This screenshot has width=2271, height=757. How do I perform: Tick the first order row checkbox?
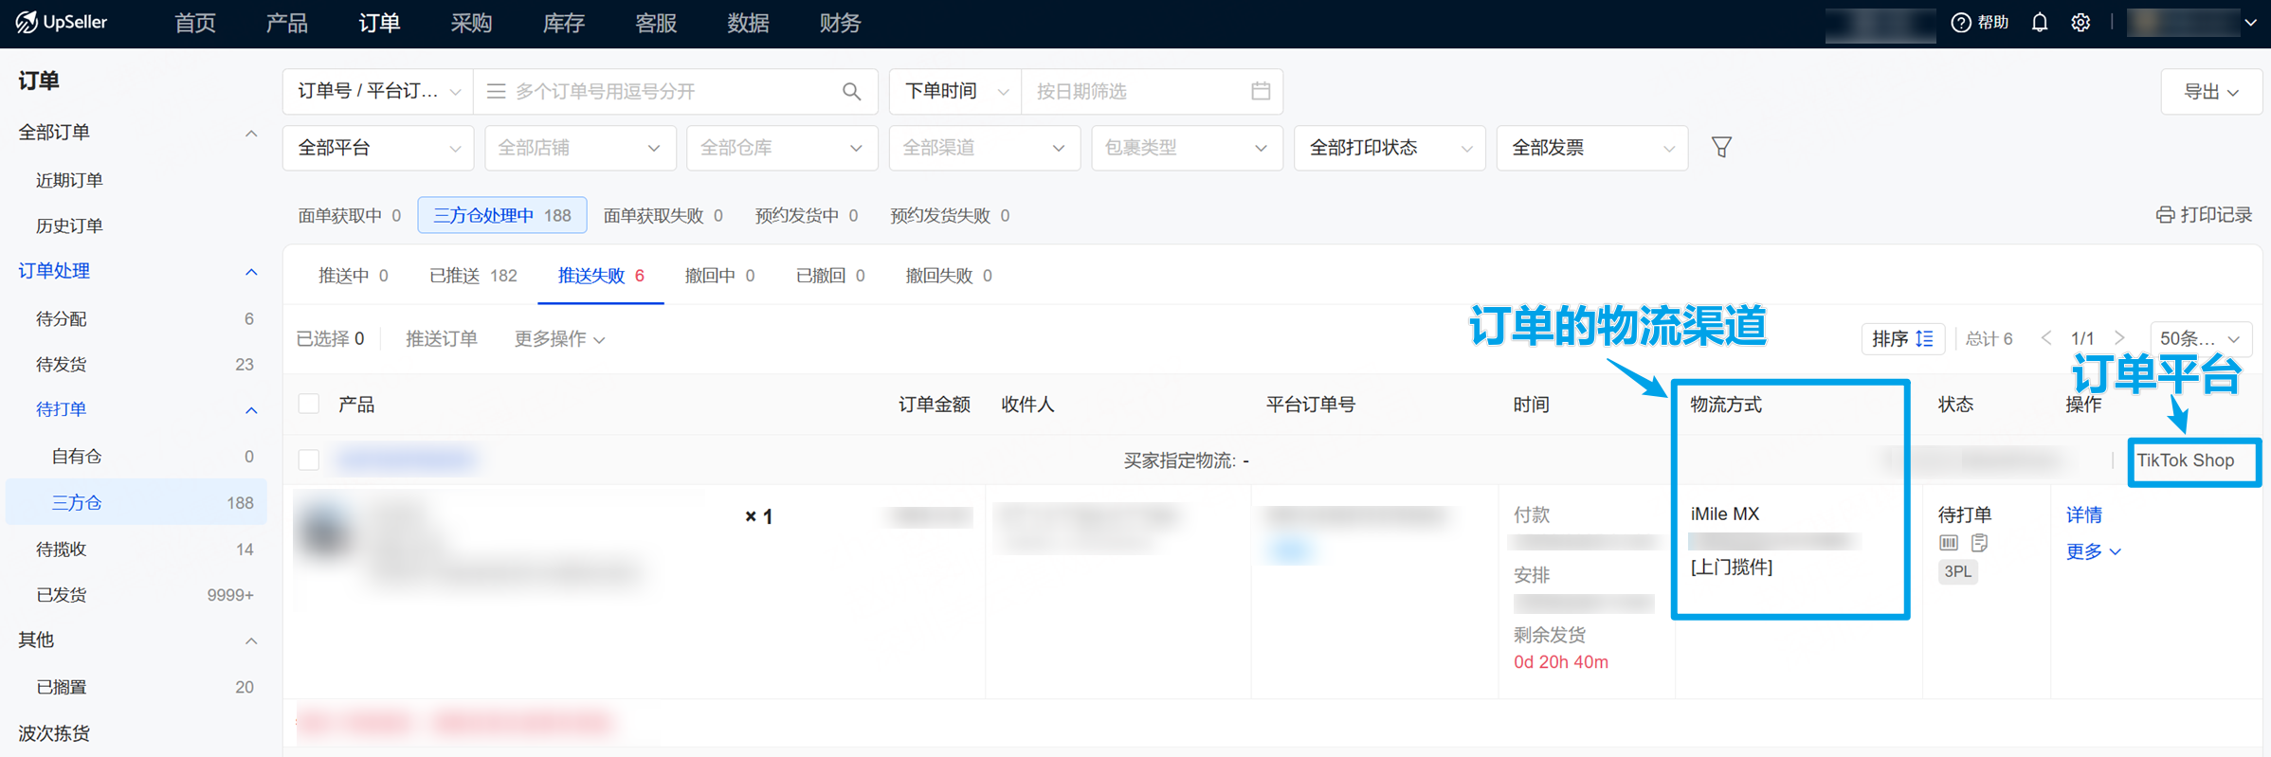click(x=309, y=460)
